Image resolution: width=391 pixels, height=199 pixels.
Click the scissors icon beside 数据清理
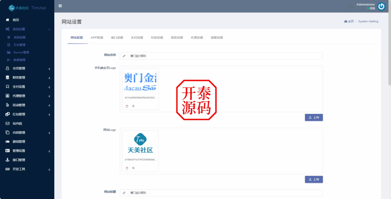[9, 60]
